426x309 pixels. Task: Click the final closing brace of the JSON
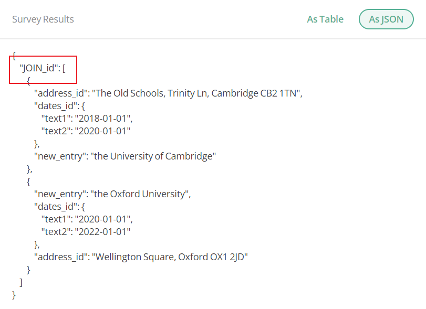[14, 294]
